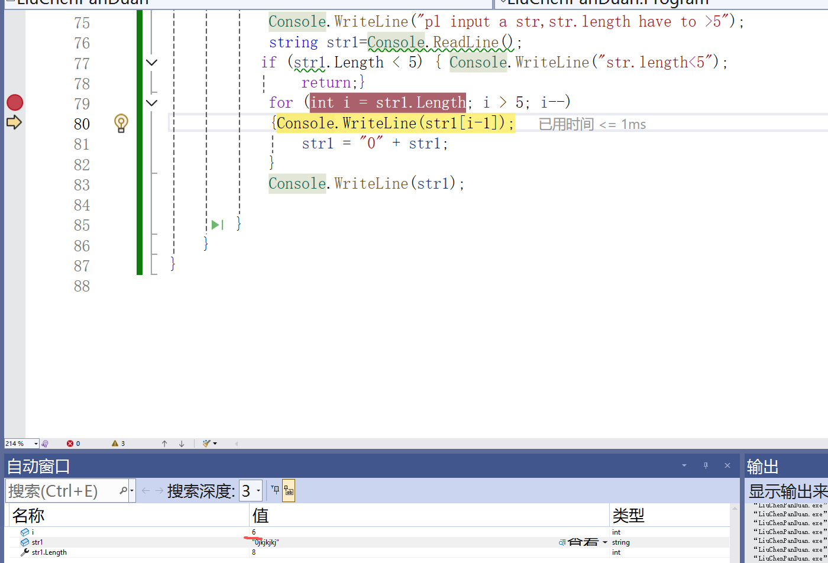Screen dimensions: 828x563
Task: Click the 自动窗口 panel title
Action: pos(38,467)
